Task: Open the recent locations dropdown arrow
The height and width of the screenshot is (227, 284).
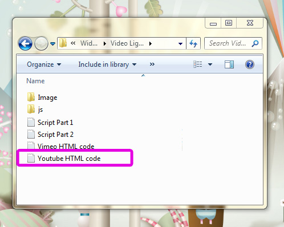Action: tap(52, 44)
